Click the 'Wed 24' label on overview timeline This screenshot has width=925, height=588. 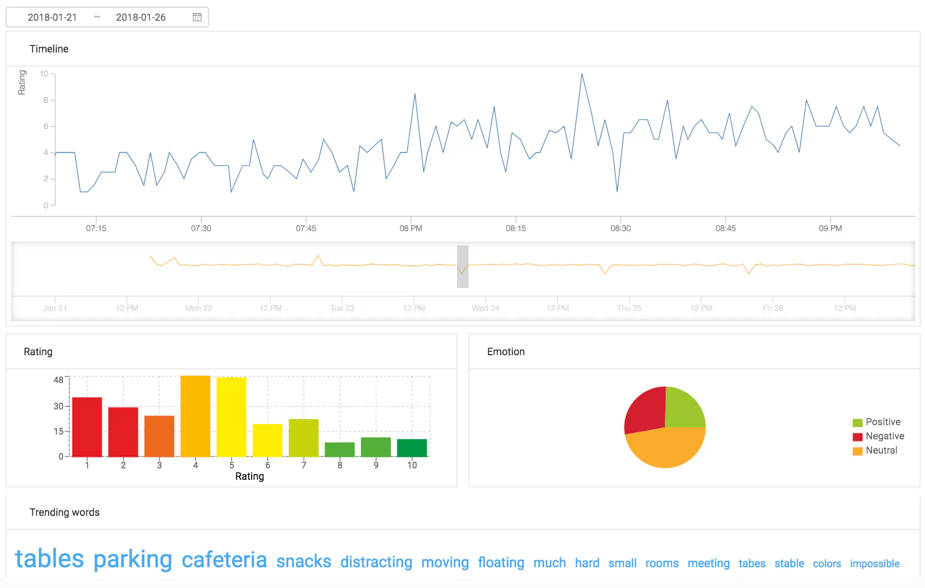(486, 308)
